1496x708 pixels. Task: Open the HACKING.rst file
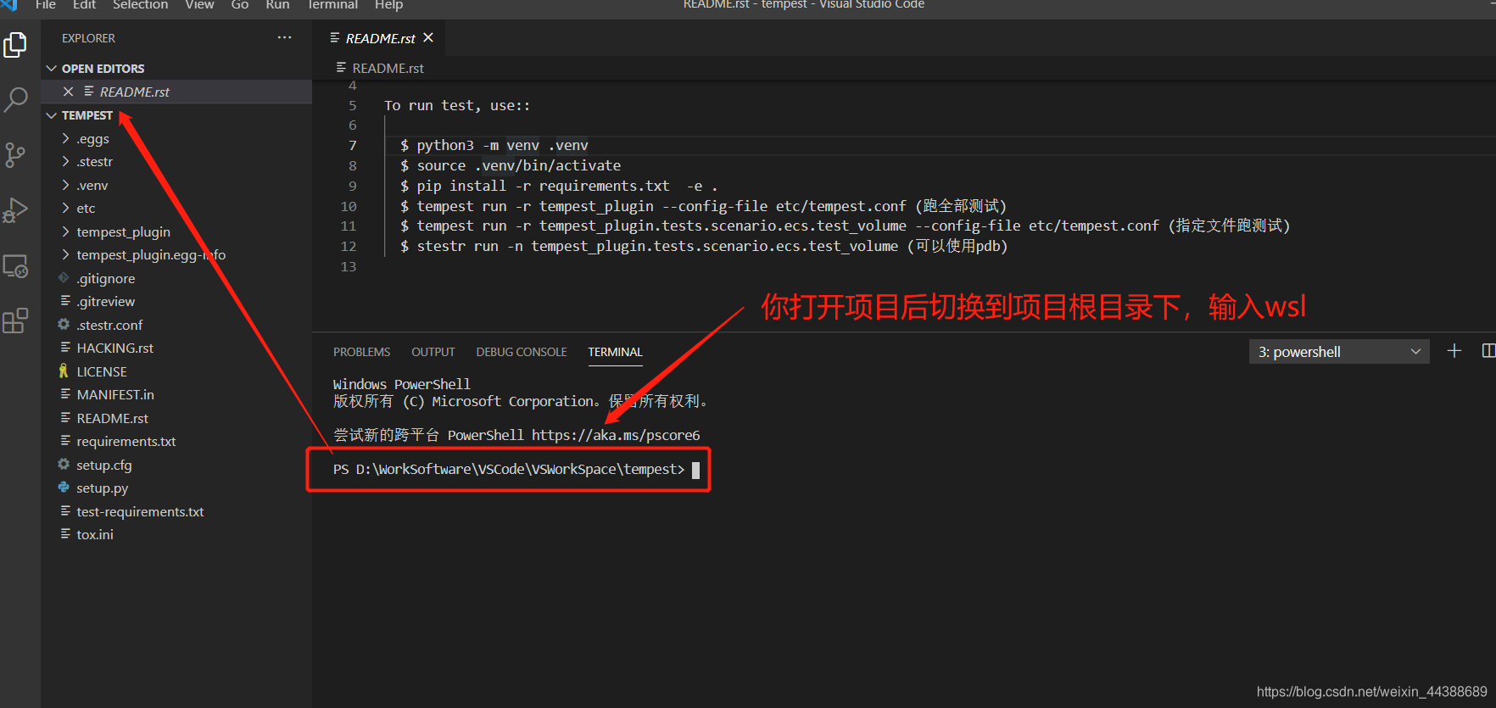115,348
